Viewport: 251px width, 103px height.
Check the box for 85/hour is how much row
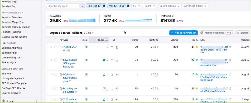tap(56, 74)
